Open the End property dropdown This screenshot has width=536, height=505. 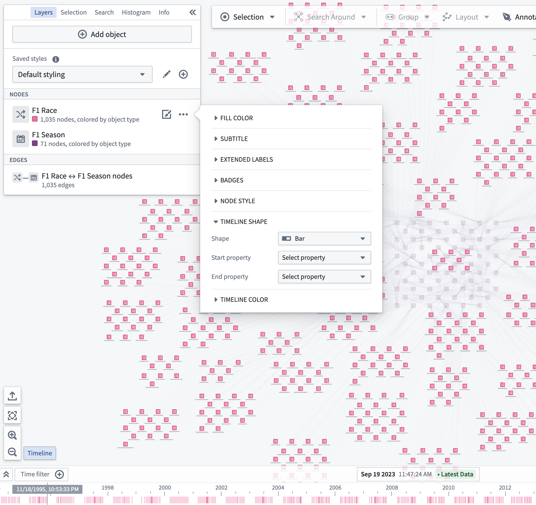click(x=324, y=277)
